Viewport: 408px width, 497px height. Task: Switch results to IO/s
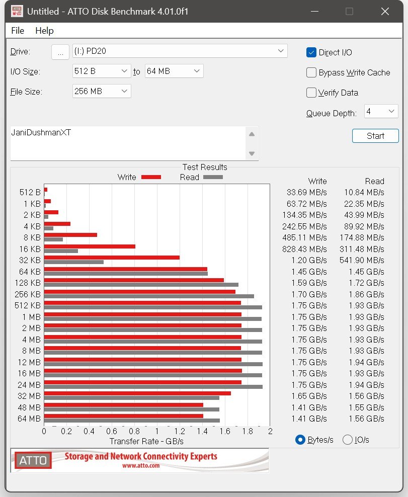[x=348, y=440]
